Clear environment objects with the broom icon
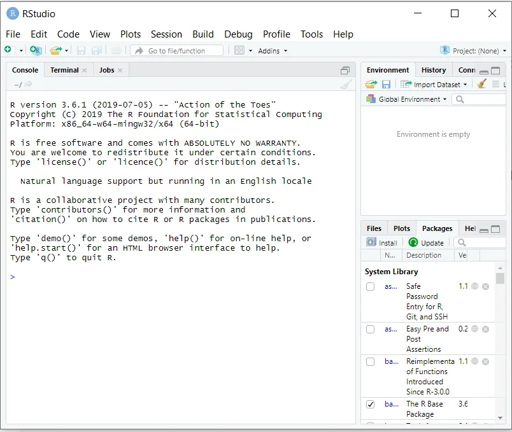 pos(482,84)
